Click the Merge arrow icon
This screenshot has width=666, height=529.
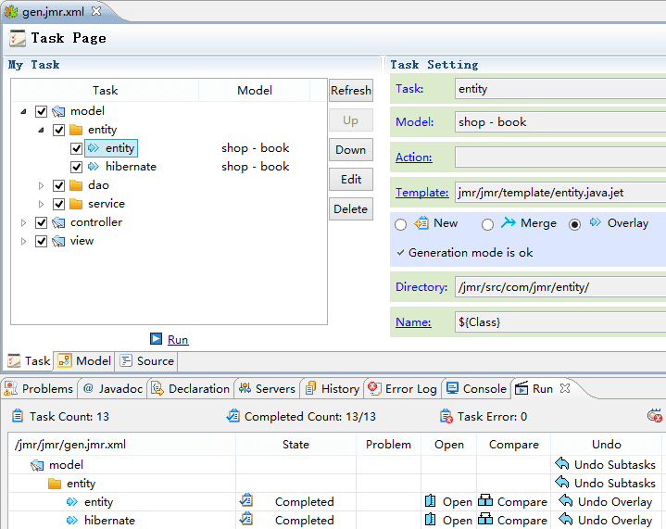pos(508,222)
